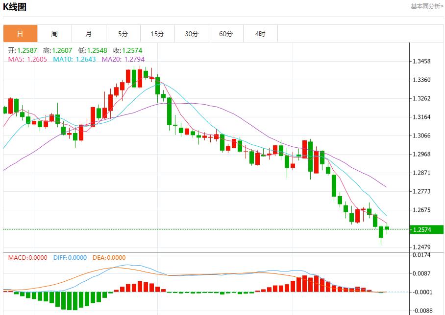
Task: Click the green 1.2574 current price tag
Action: pyautogui.click(x=422, y=229)
